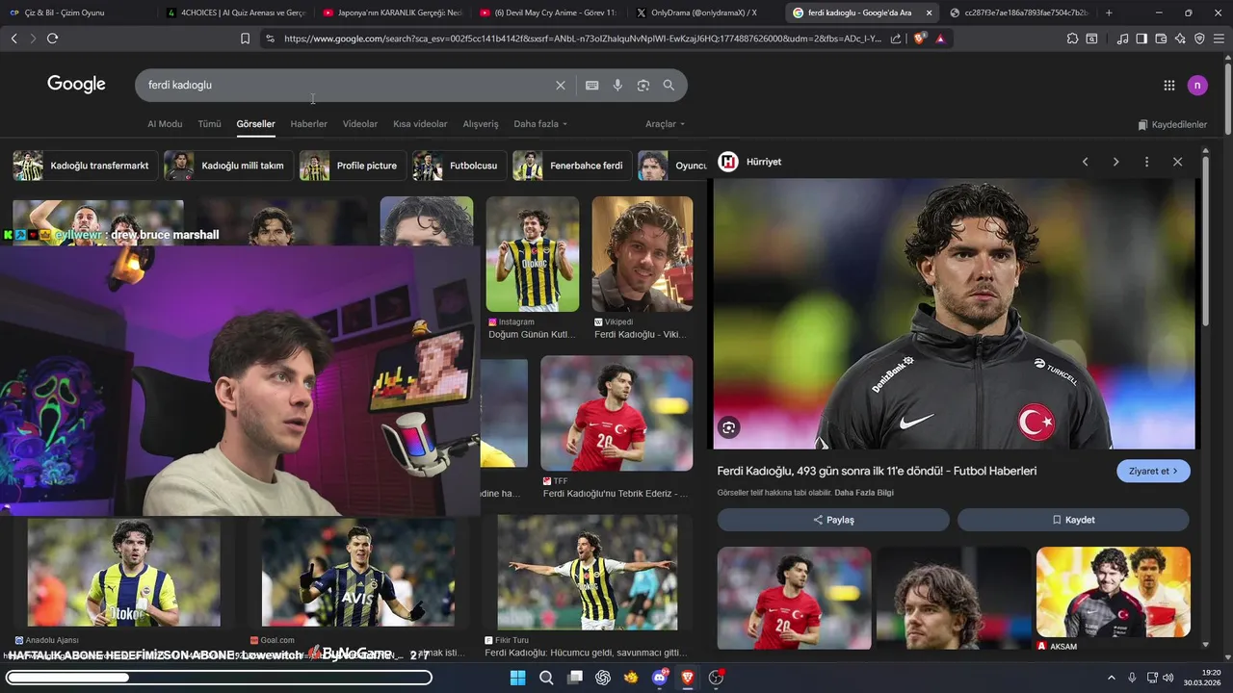Click the Paylaş share button
This screenshot has height=693, width=1233.
coord(833,520)
